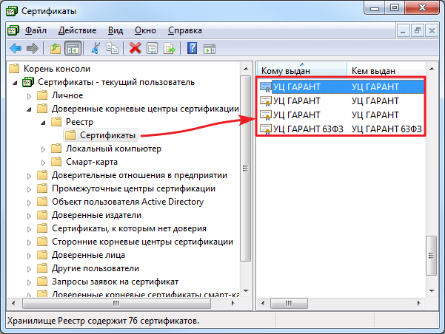The height and width of the screenshot is (334, 445).
Task: Open the Действие menu
Action: pyautogui.click(x=77, y=30)
